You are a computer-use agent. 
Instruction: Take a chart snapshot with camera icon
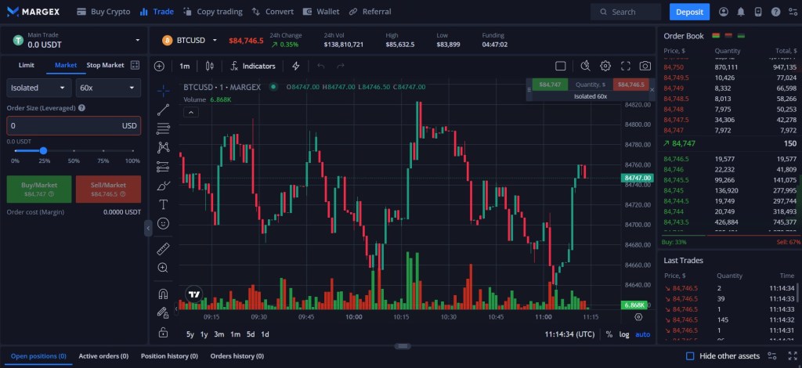[x=645, y=66]
